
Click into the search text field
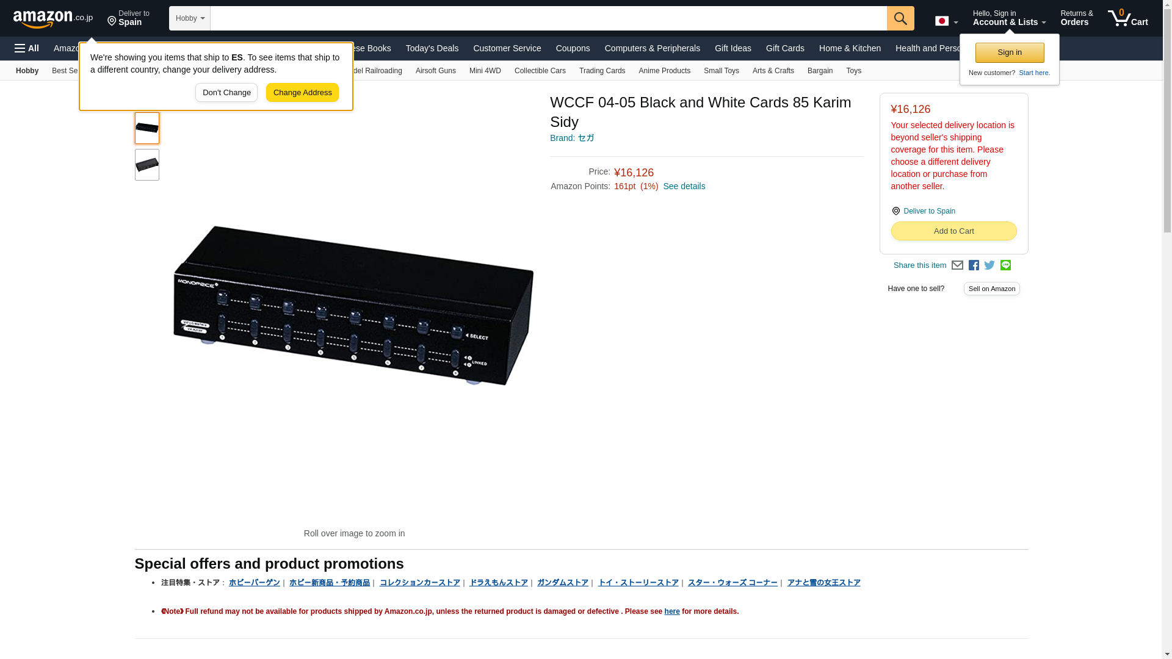(548, 18)
